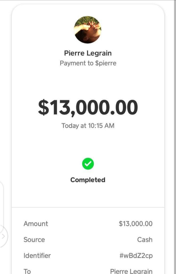Open recipient Pierre Legrain in To row
Screen dimensions: 176x274
pos(131,271)
